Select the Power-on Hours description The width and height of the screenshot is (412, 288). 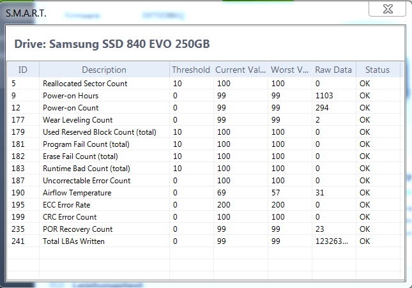click(71, 96)
